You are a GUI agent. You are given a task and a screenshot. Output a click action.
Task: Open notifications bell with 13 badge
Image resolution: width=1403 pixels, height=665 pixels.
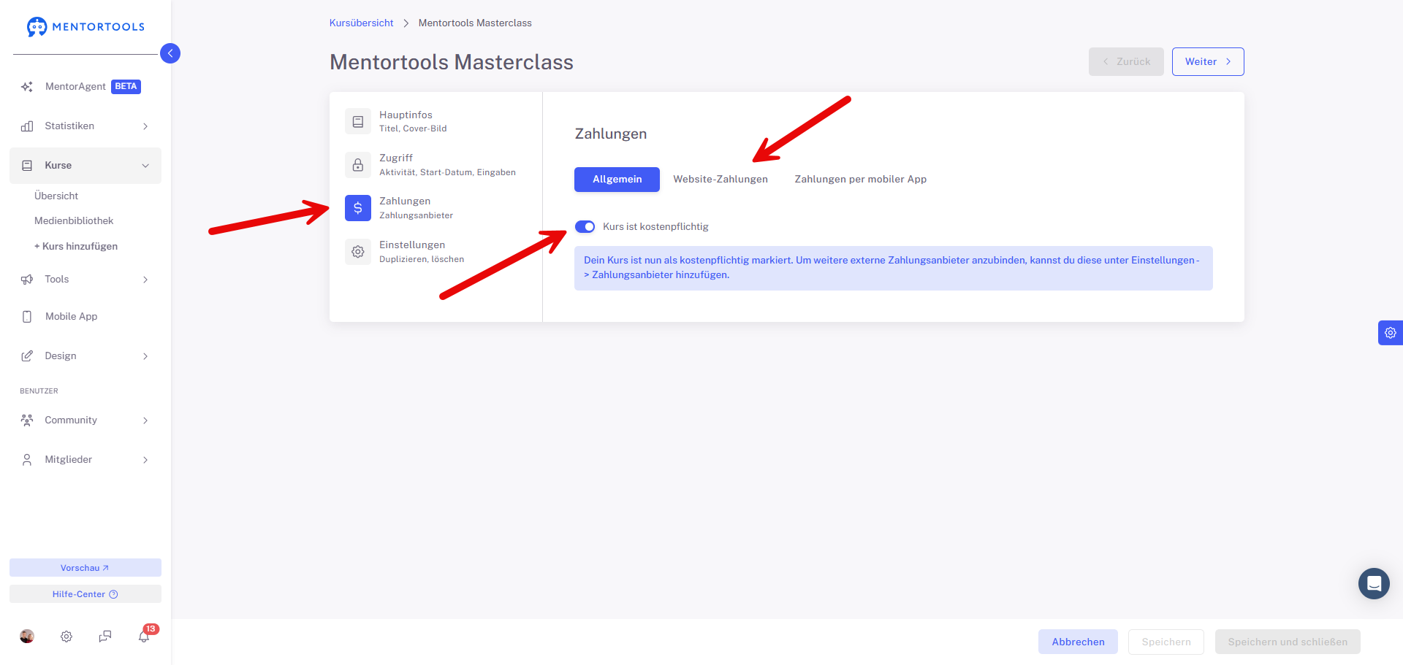(x=145, y=635)
